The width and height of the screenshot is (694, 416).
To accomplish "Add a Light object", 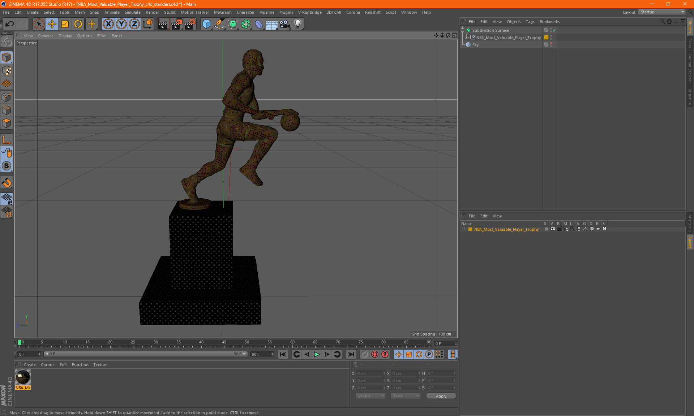I will click(297, 24).
